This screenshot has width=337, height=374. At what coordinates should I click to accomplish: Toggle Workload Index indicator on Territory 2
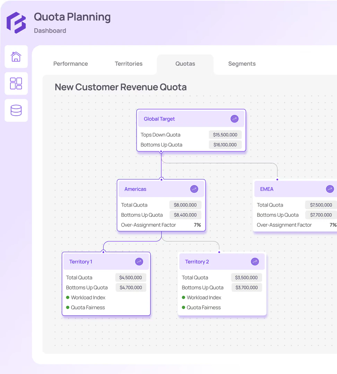(x=183, y=297)
